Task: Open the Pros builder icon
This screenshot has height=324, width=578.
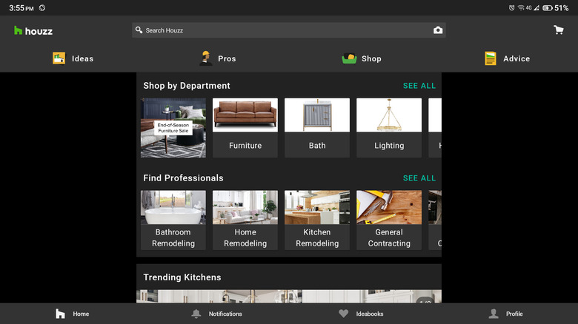Action: (206, 58)
